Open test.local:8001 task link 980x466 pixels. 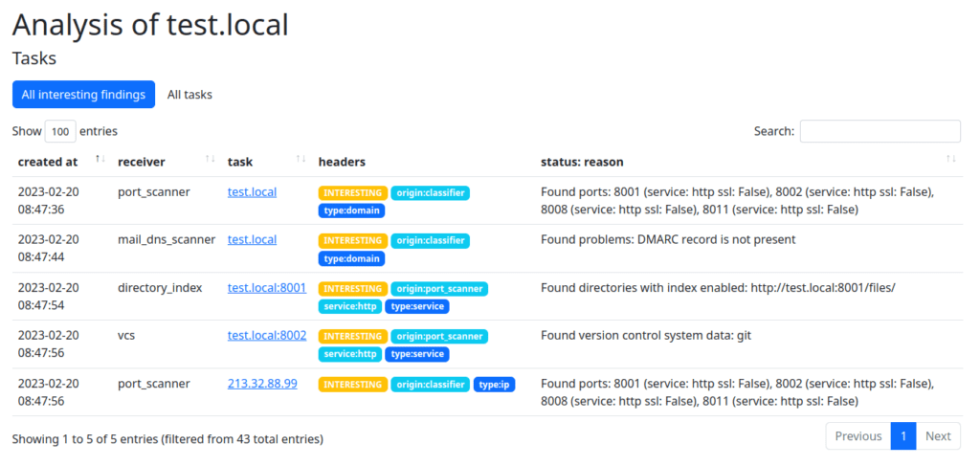266,287
